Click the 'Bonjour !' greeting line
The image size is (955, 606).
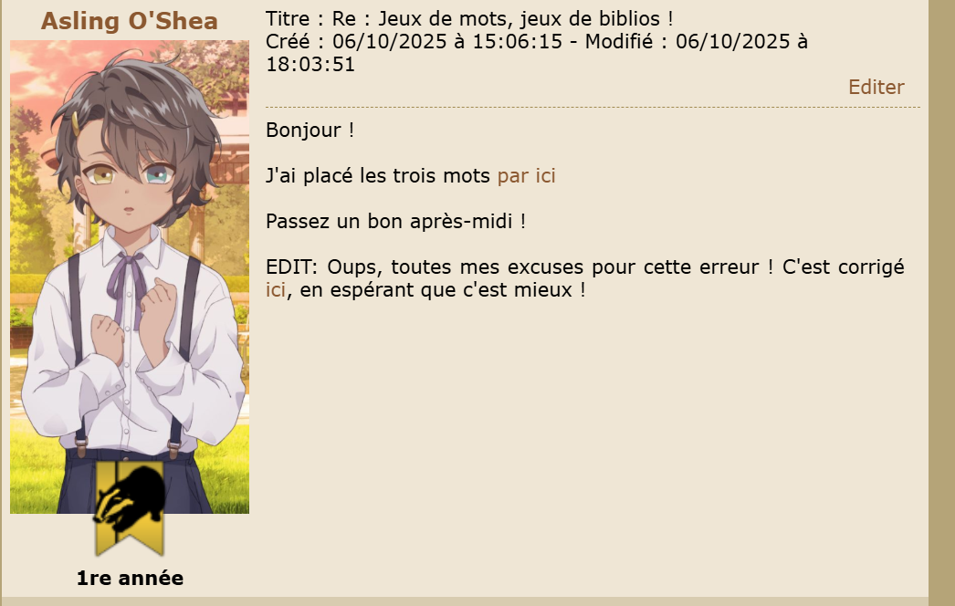310,131
